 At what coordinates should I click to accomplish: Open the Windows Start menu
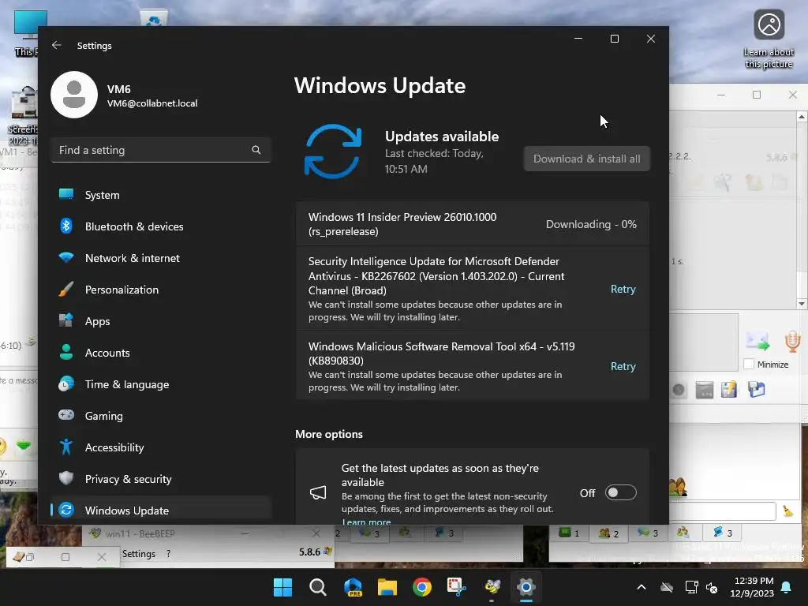pyautogui.click(x=282, y=587)
